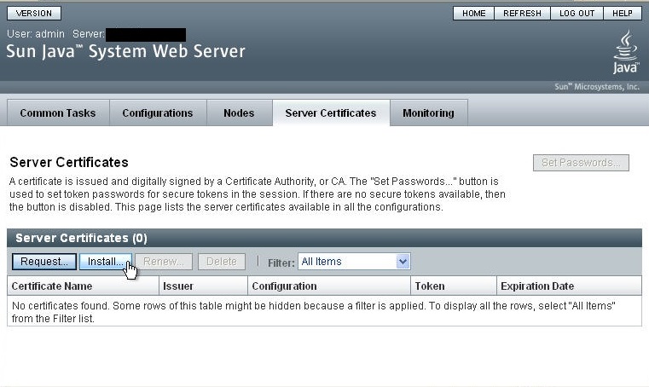
Task: Switch to the Monitoring tab
Action: tap(428, 113)
